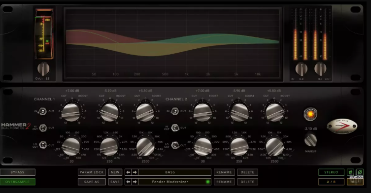Click the IN 0.0 level readout
Screen dimensions: 371x193
point(298,79)
